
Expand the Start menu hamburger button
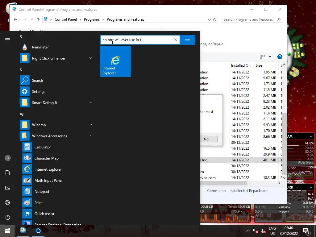8,39
